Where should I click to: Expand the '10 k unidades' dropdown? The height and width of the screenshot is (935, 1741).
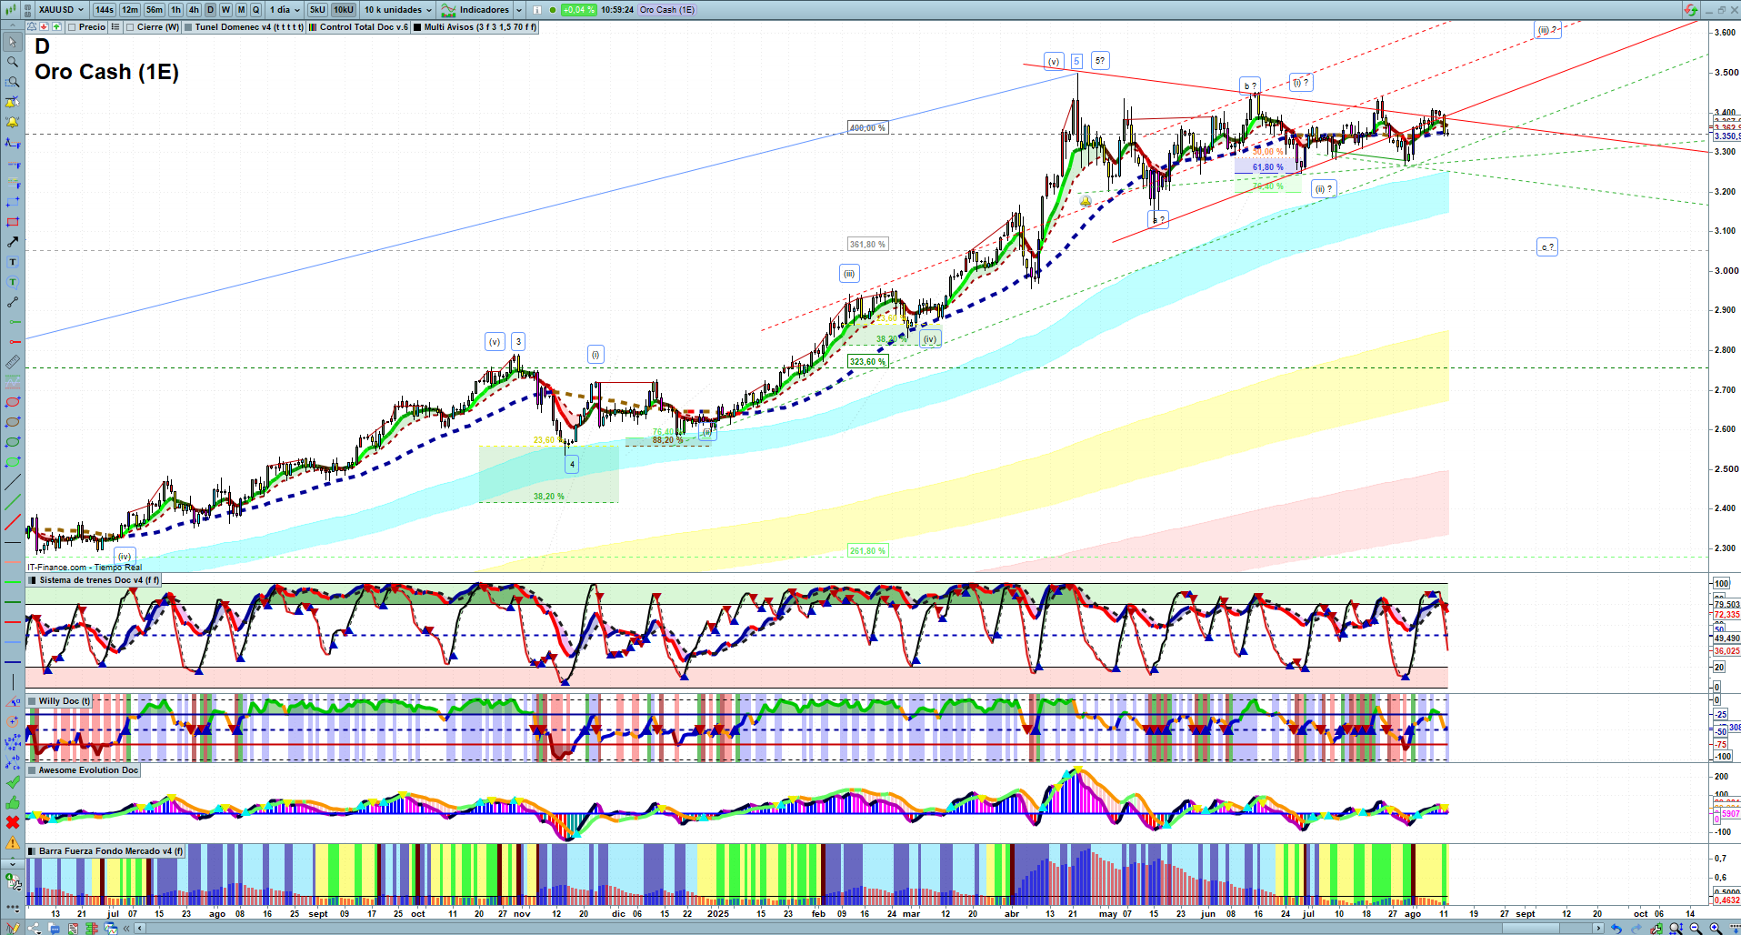point(398,10)
